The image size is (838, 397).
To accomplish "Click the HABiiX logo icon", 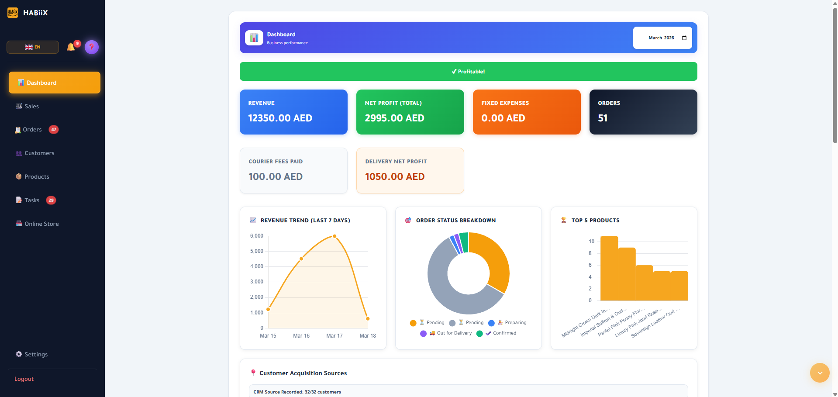I will pyautogui.click(x=13, y=13).
